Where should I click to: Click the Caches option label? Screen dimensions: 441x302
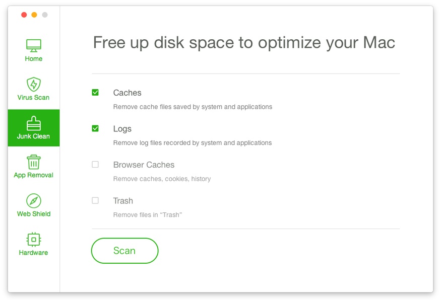coord(127,93)
